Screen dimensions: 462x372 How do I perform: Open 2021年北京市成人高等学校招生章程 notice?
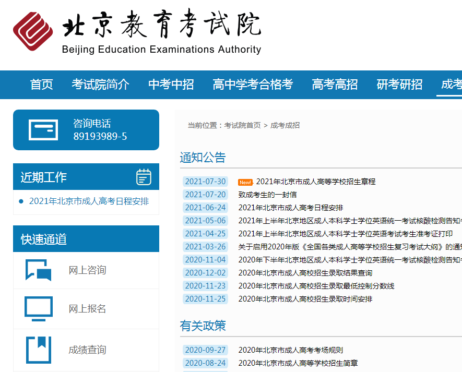[316, 182]
